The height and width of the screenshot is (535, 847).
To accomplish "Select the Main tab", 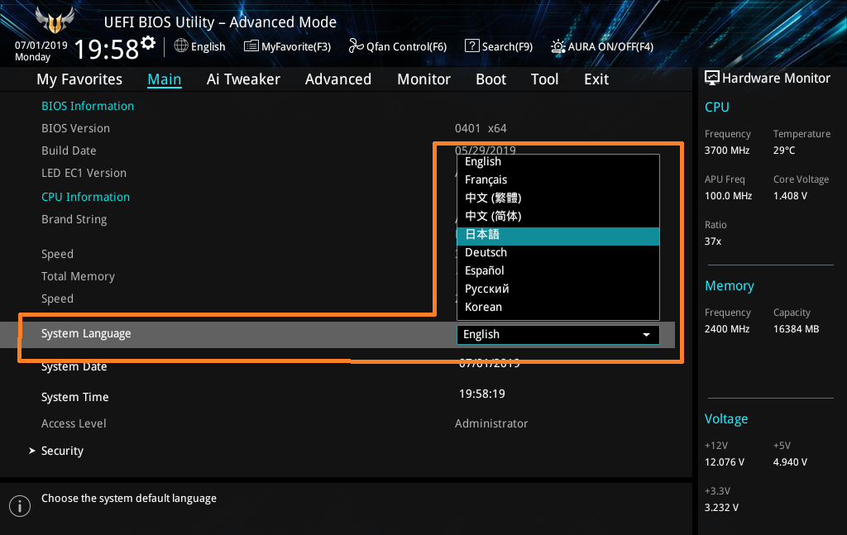I will pyautogui.click(x=165, y=79).
